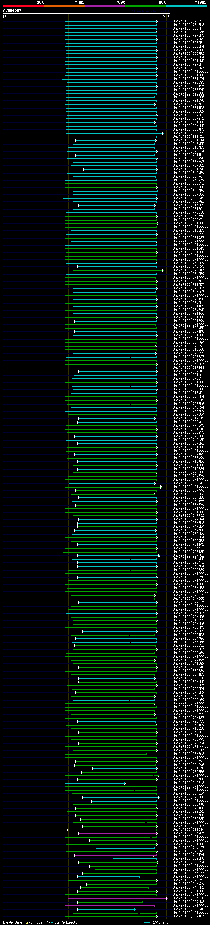The width and height of the screenshot is (210, 925).
Task: Select the UniRef100_B8XY07 label
Action: pyautogui.click(x=188, y=162)
